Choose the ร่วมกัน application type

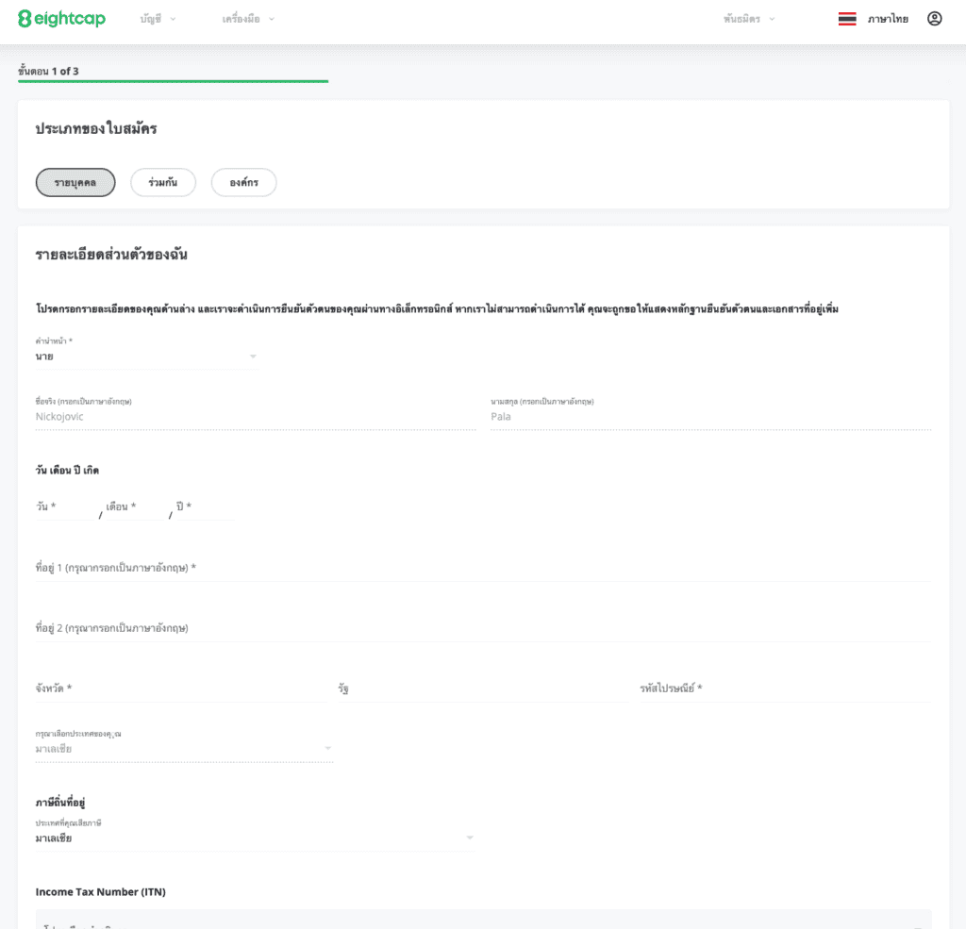[163, 182]
